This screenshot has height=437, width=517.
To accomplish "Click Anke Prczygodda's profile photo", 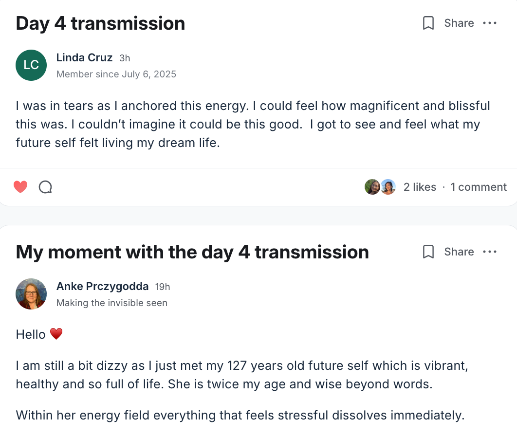I will coord(31,294).
